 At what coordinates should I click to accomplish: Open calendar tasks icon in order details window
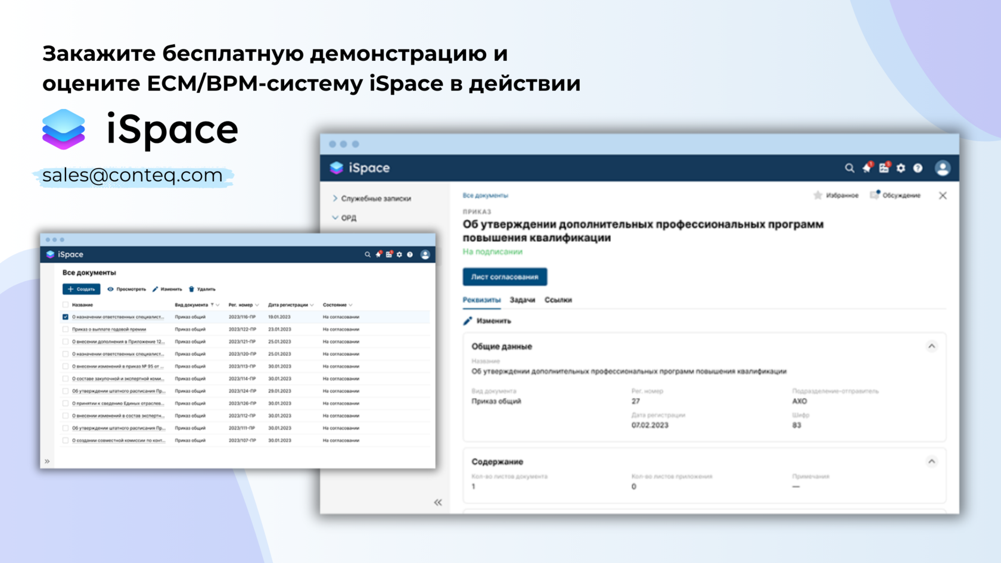[884, 168]
